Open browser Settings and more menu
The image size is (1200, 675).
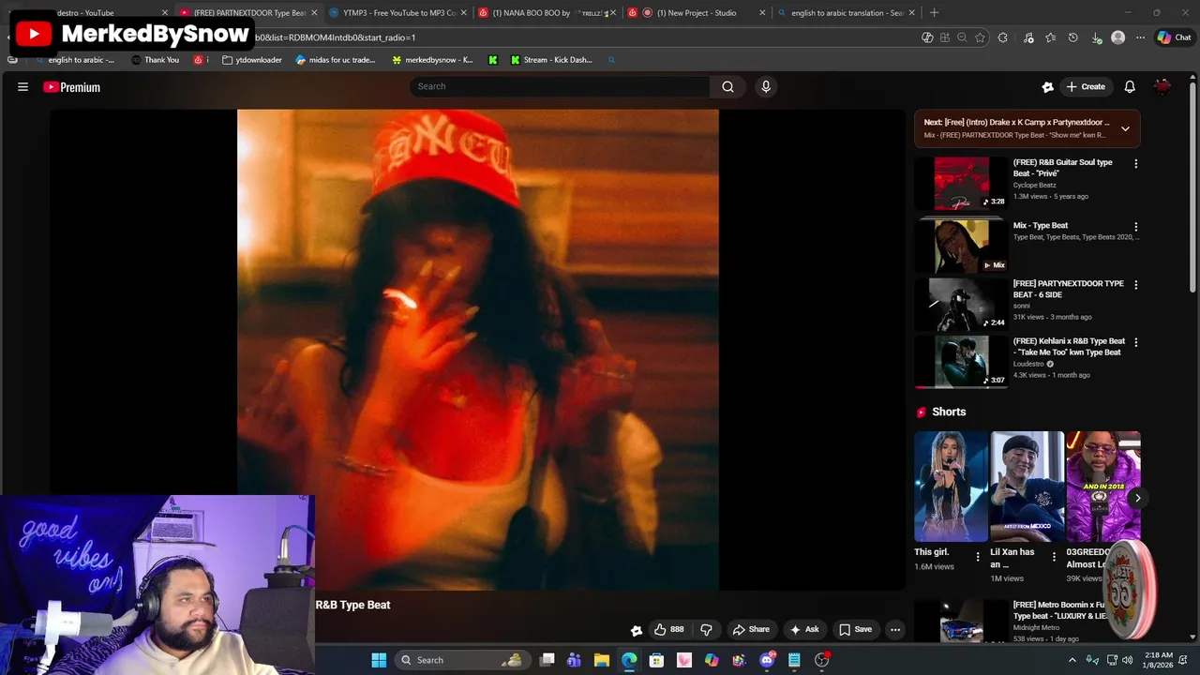(x=1140, y=37)
